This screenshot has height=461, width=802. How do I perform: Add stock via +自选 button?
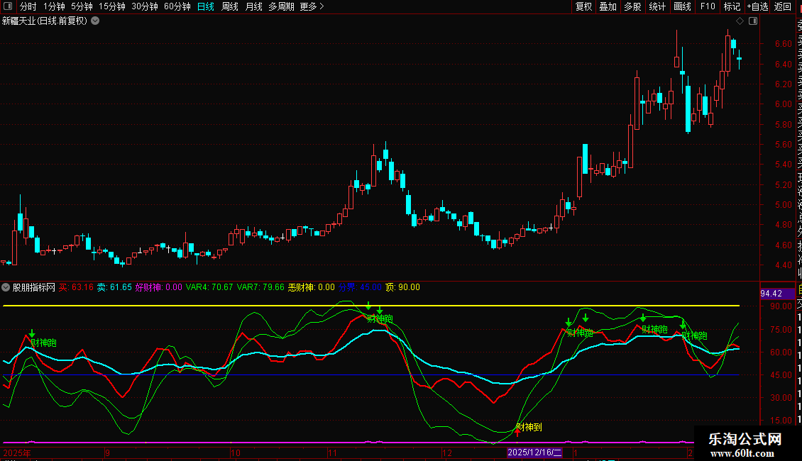tap(757, 7)
